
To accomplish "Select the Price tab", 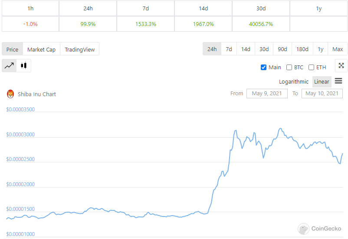I will click(x=13, y=49).
